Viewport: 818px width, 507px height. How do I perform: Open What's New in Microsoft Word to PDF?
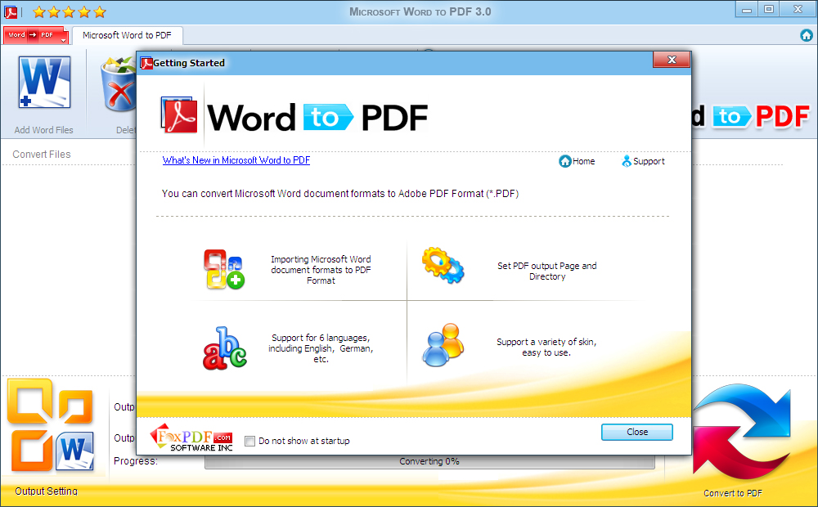pyautogui.click(x=236, y=160)
